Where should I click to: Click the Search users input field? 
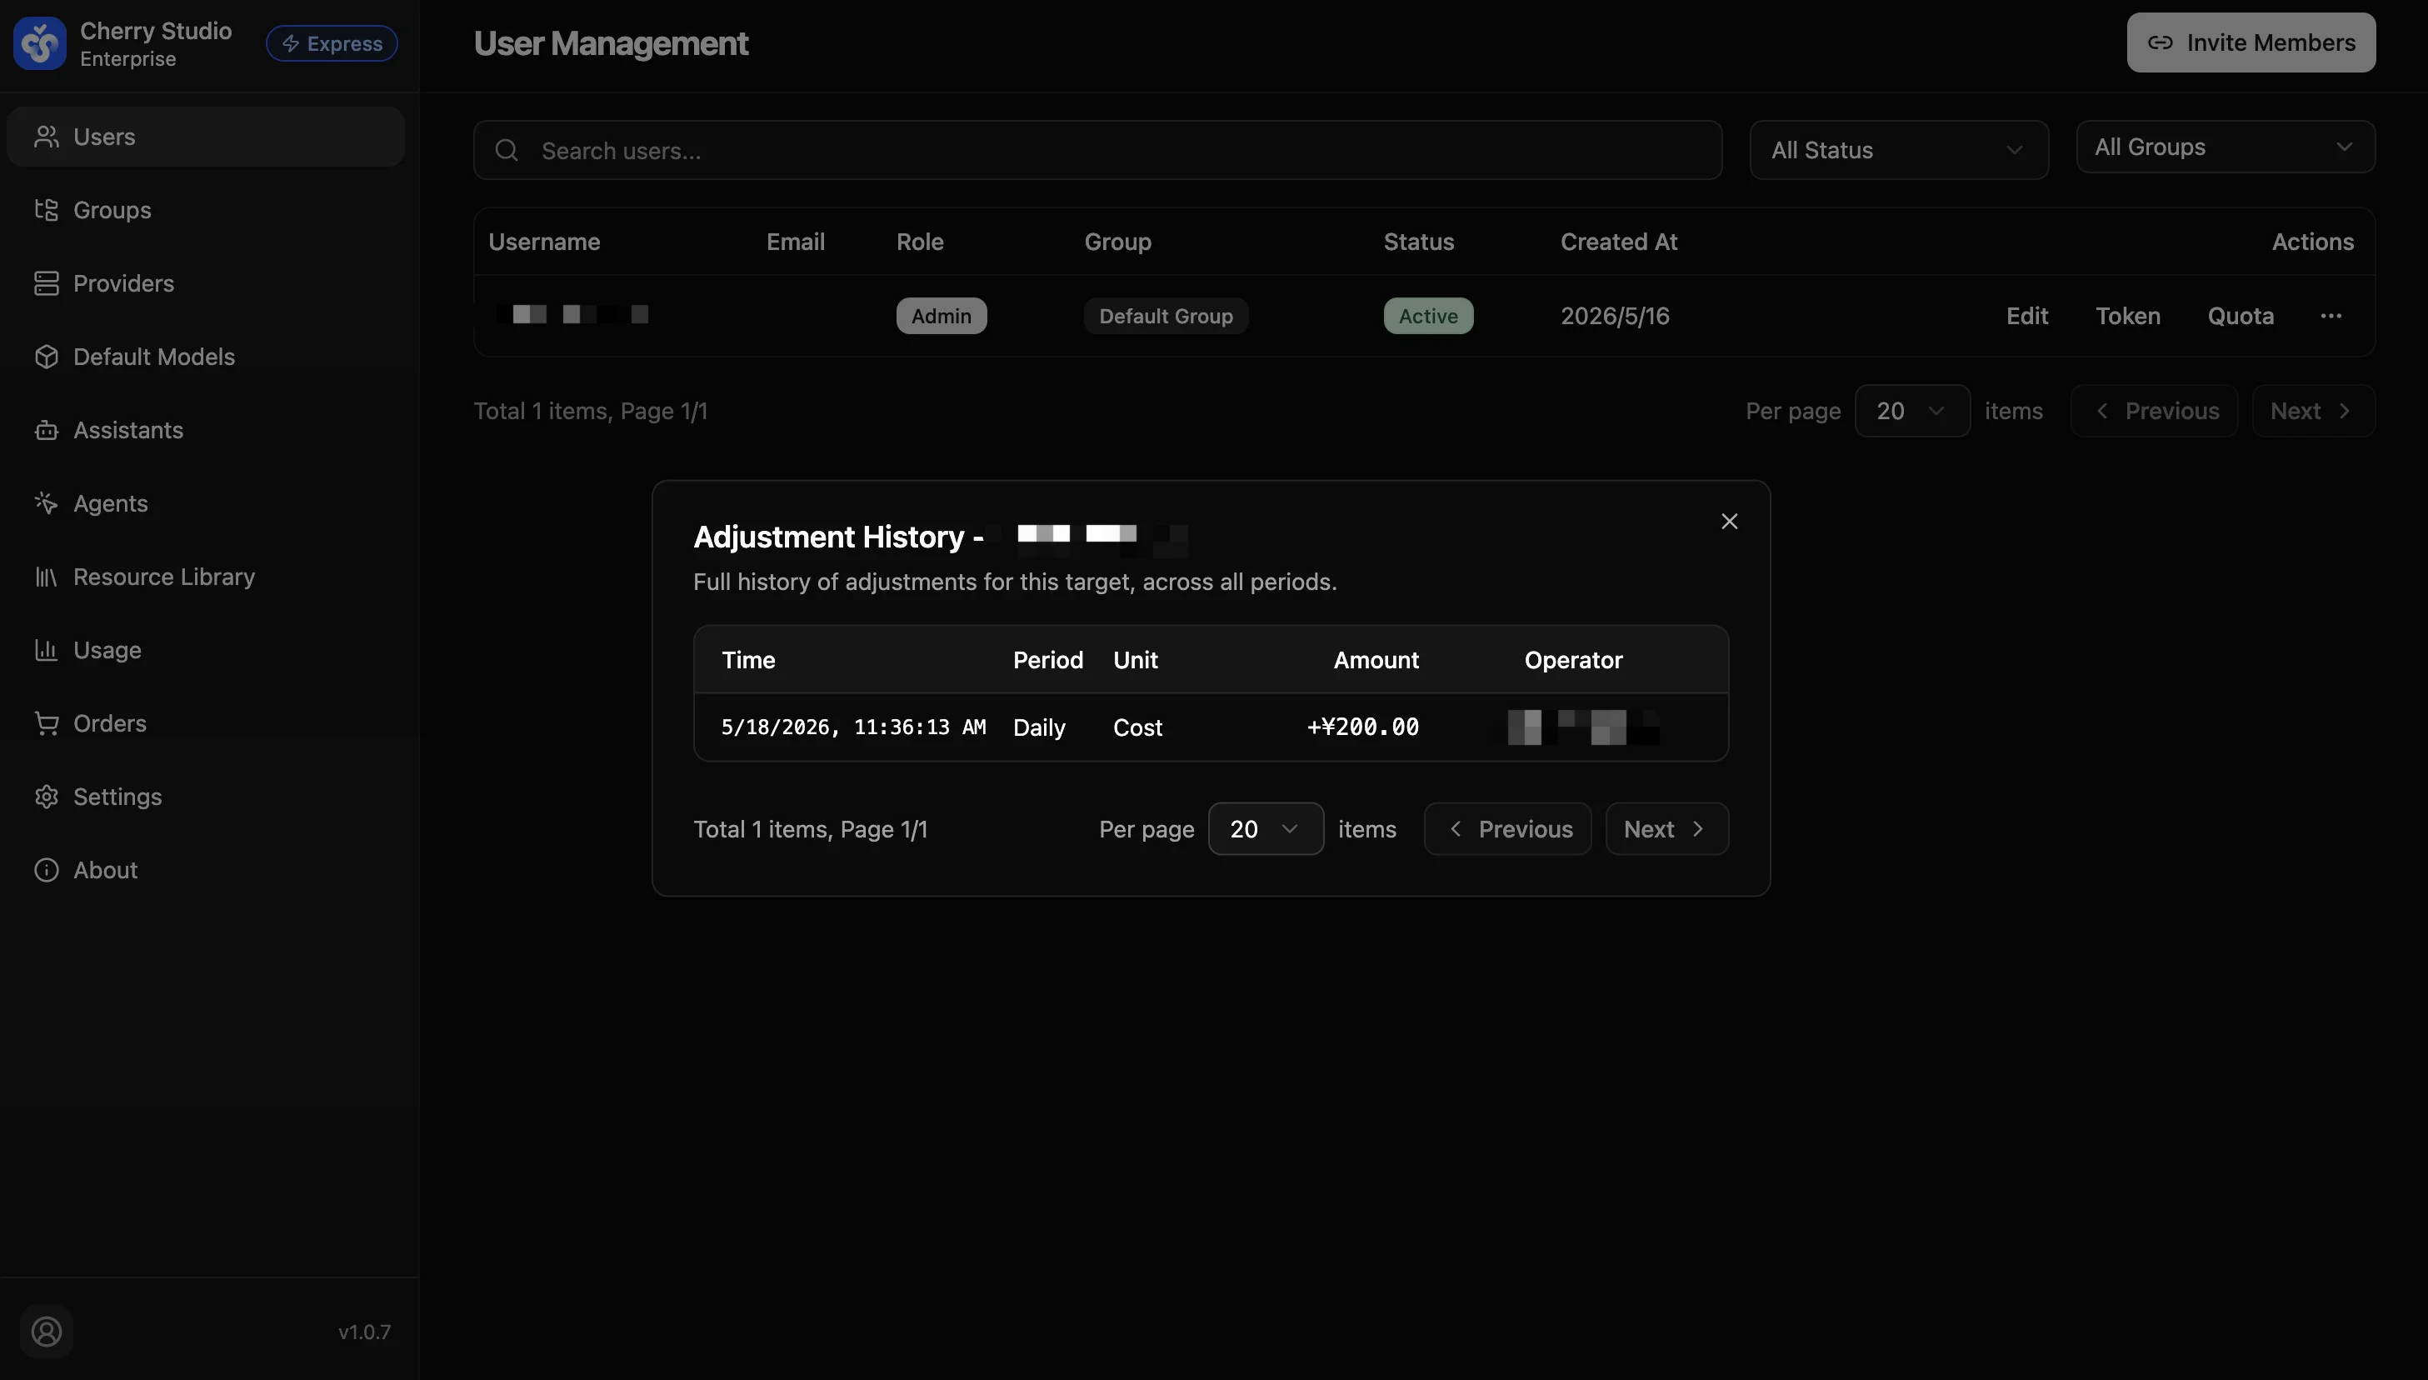pyautogui.click(x=1097, y=150)
